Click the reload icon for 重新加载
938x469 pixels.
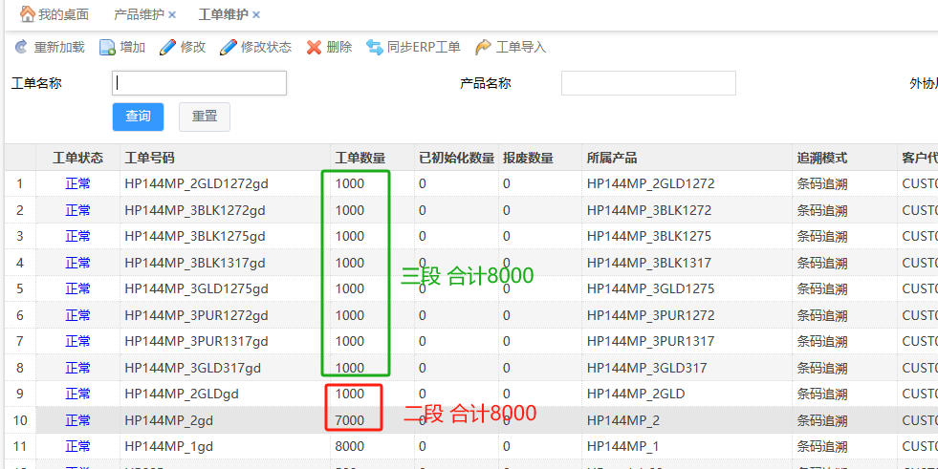click(21, 47)
